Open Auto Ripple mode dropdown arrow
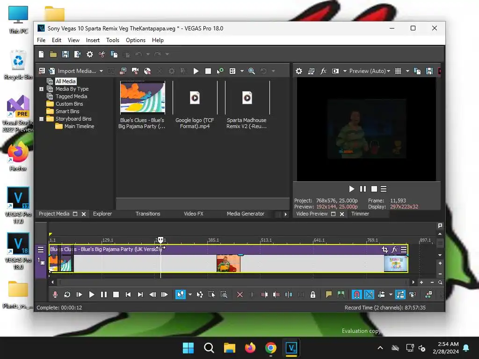 (x=391, y=294)
